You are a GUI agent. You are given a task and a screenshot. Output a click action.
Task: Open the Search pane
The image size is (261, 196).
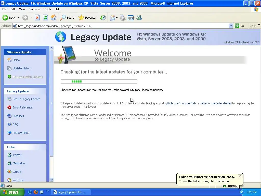click(68, 18)
